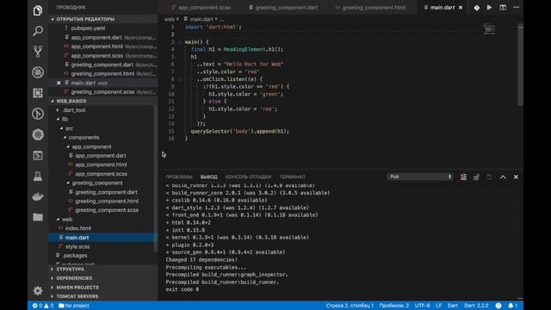
Task: Run the file with play button
Action: pos(490,8)
